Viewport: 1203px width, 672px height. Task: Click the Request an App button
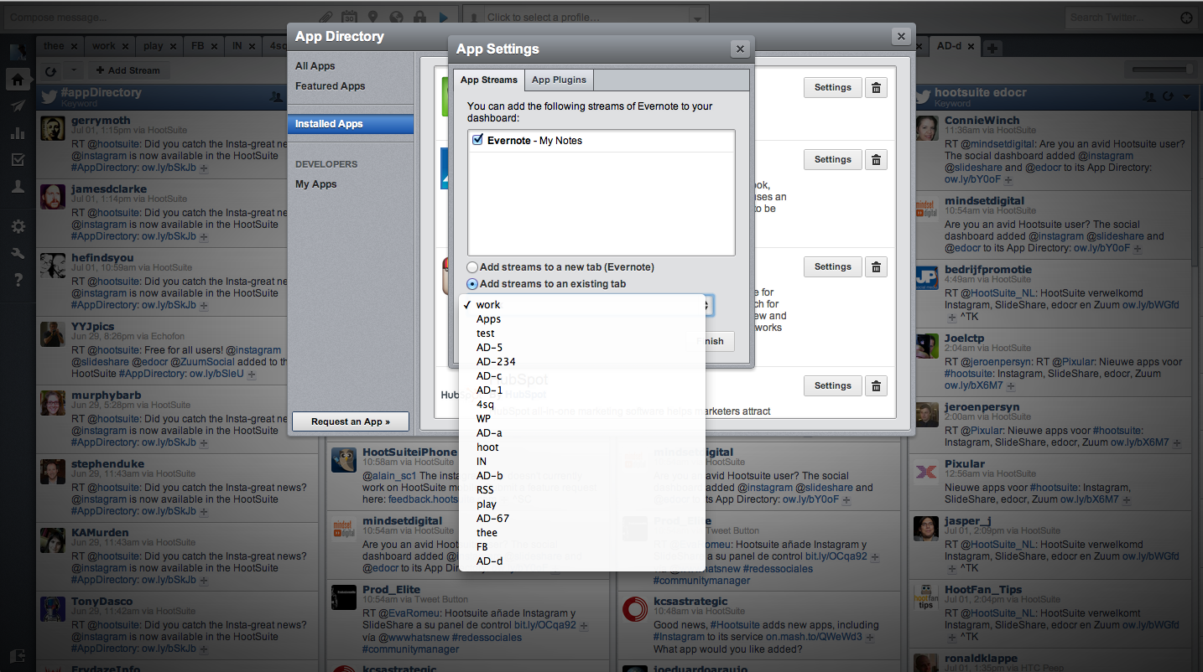(x=352, y=421)
